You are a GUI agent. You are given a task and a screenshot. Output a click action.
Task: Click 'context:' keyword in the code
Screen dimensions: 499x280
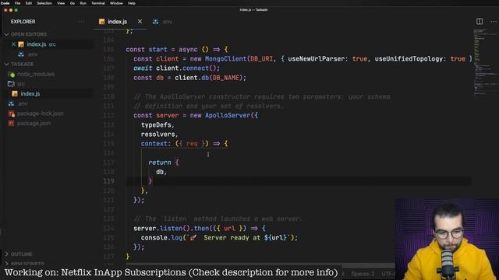coord(156,143)
